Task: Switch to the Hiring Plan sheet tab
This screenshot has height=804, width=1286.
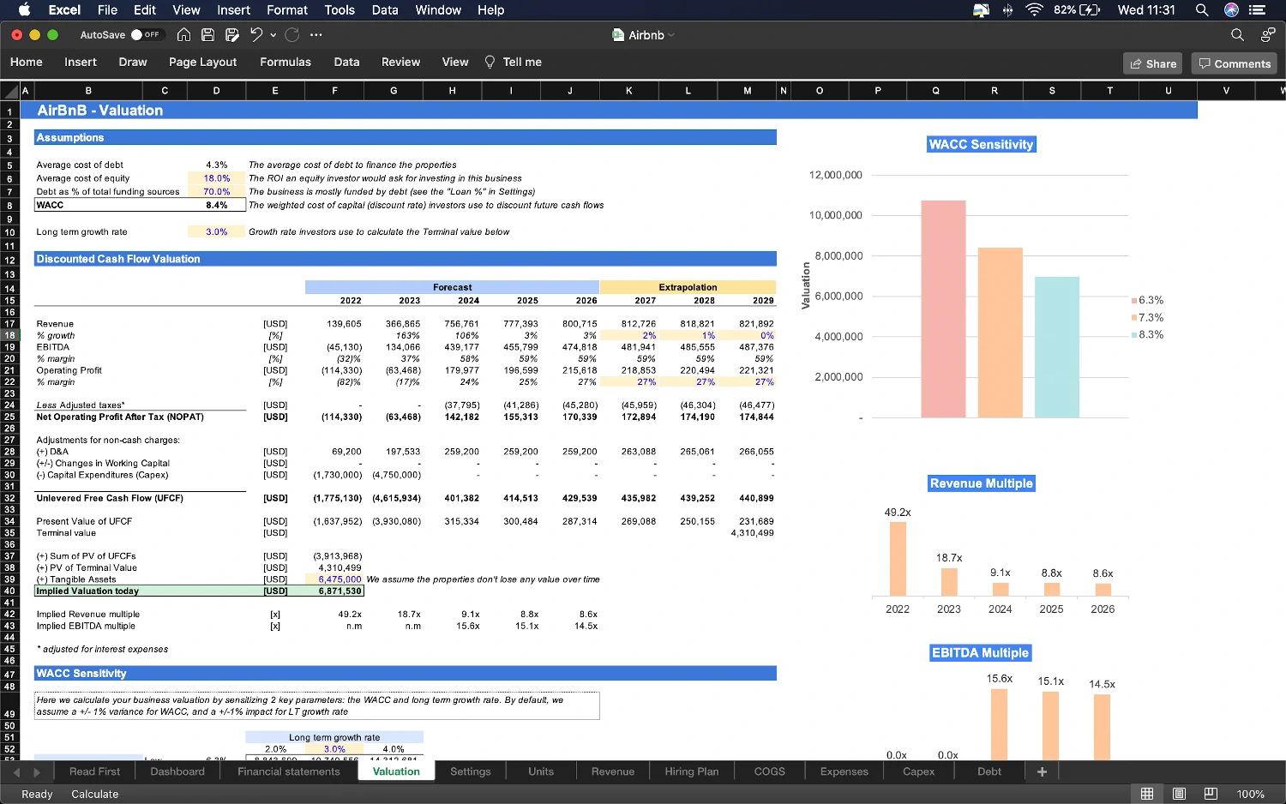Action: click(692, 771)
